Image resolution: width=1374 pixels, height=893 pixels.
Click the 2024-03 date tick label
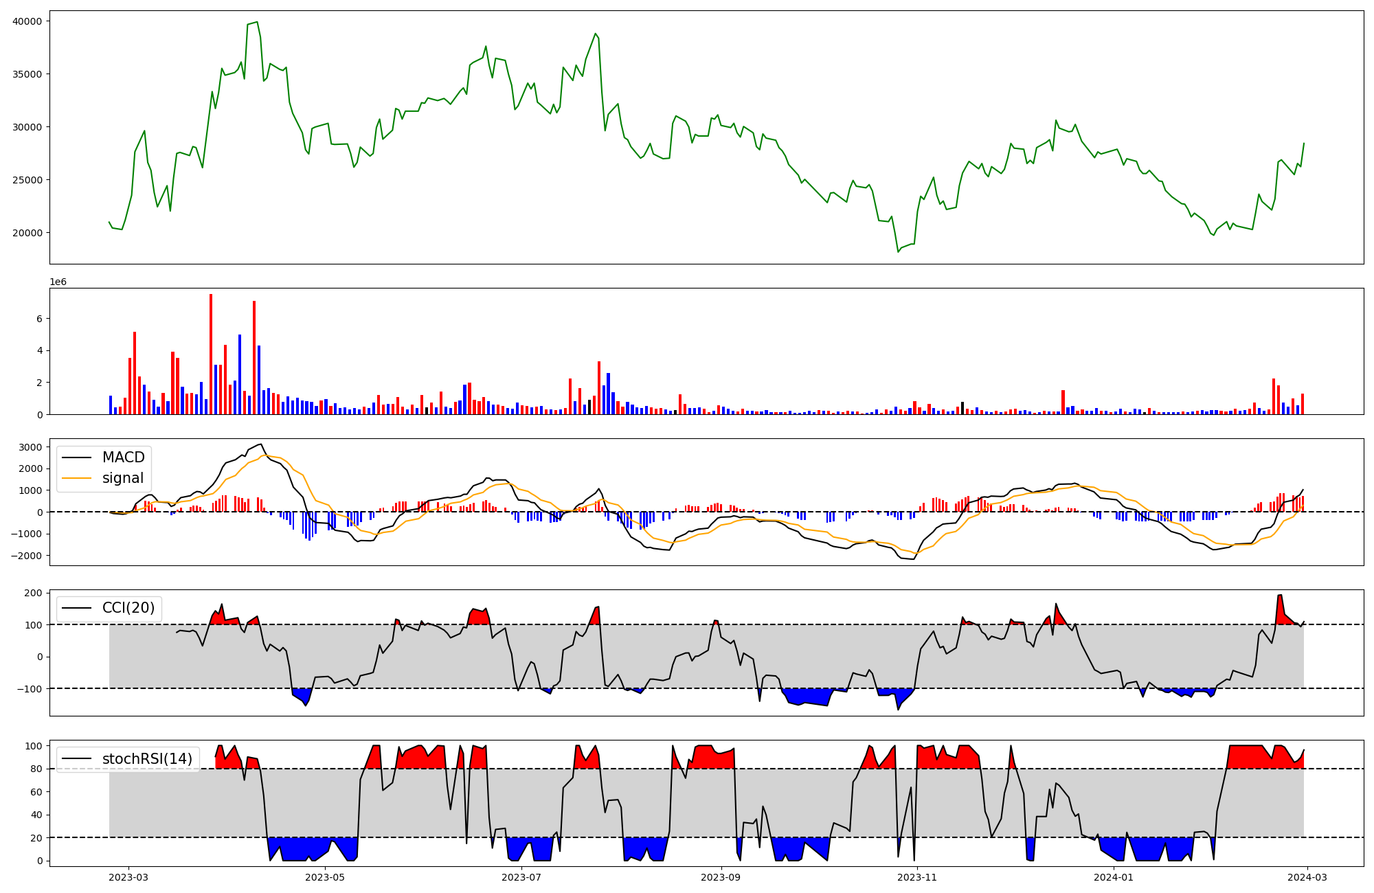[x=1307, y=877]
